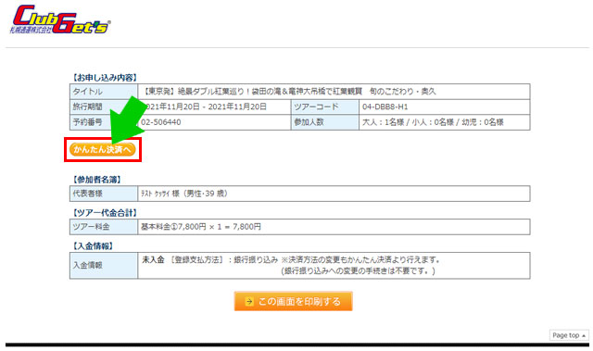Click the タイトル label cell
This screenshot has height=351, width=593.
(x=104, y=92)
